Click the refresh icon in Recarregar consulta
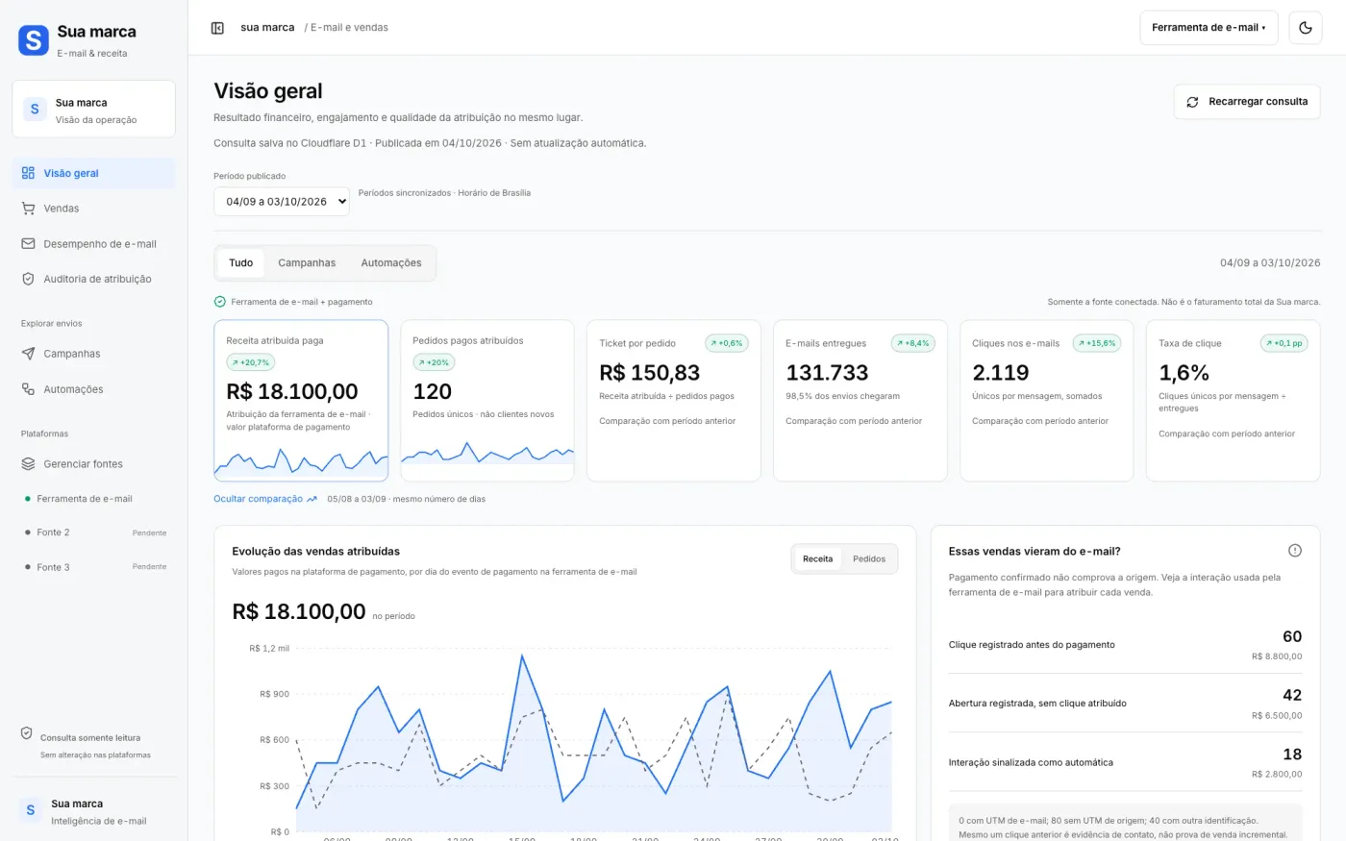Image resolution: width=1346 pixels, height=841 pixels. [x=1192, y=102]
